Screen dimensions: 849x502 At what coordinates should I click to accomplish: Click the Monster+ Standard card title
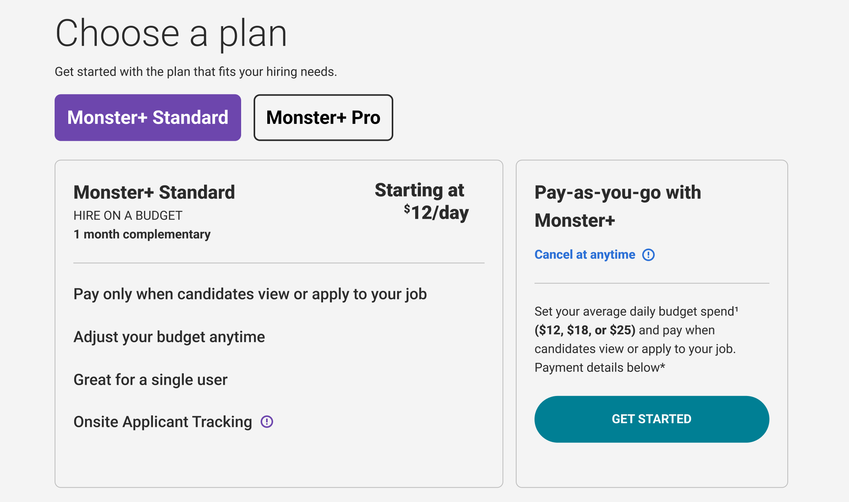coord(154,192)
